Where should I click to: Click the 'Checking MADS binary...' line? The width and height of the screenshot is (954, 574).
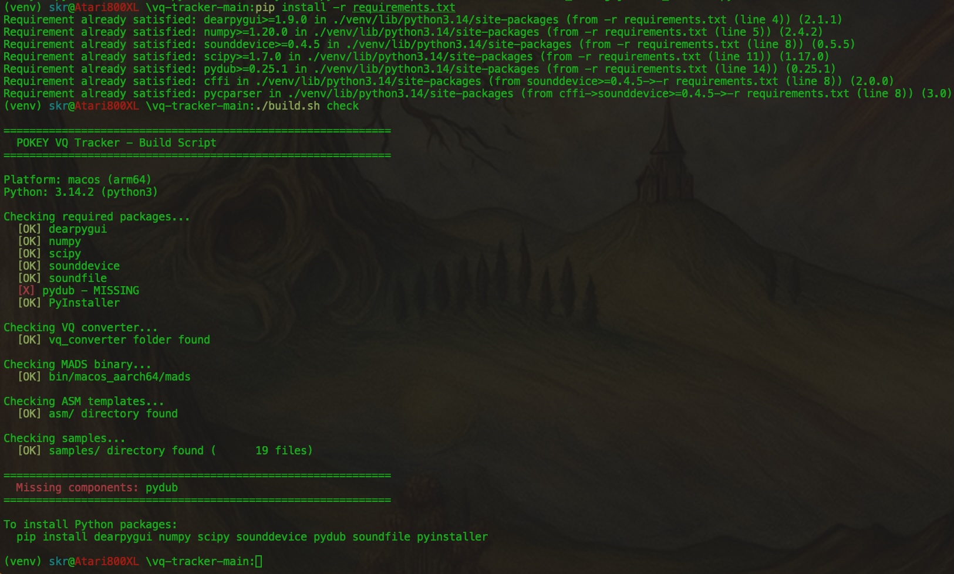pyautogui.click(x=77, y=365)
